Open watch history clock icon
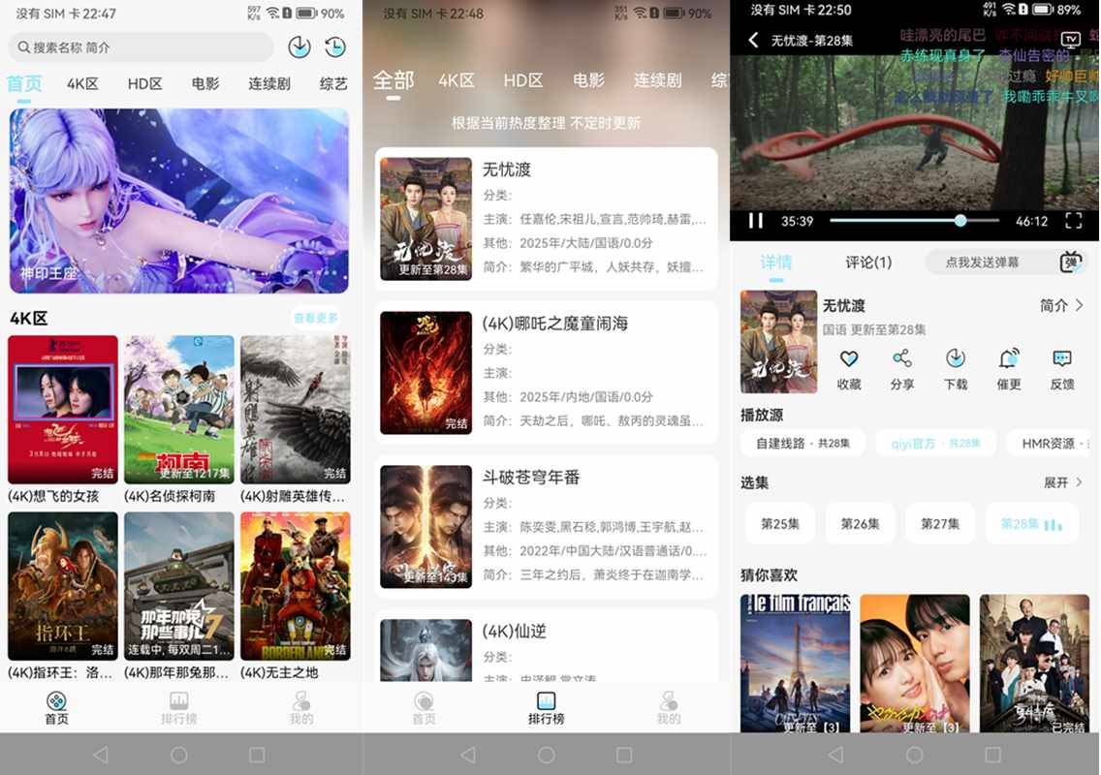The image size is (1101, 775). (x=334, y=46)
